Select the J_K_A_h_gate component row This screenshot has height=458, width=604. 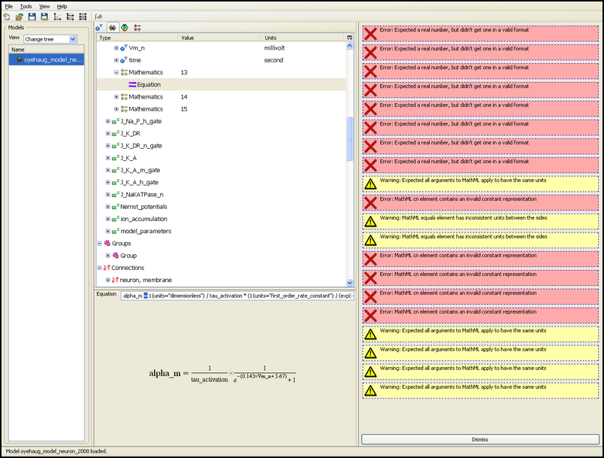221,182
